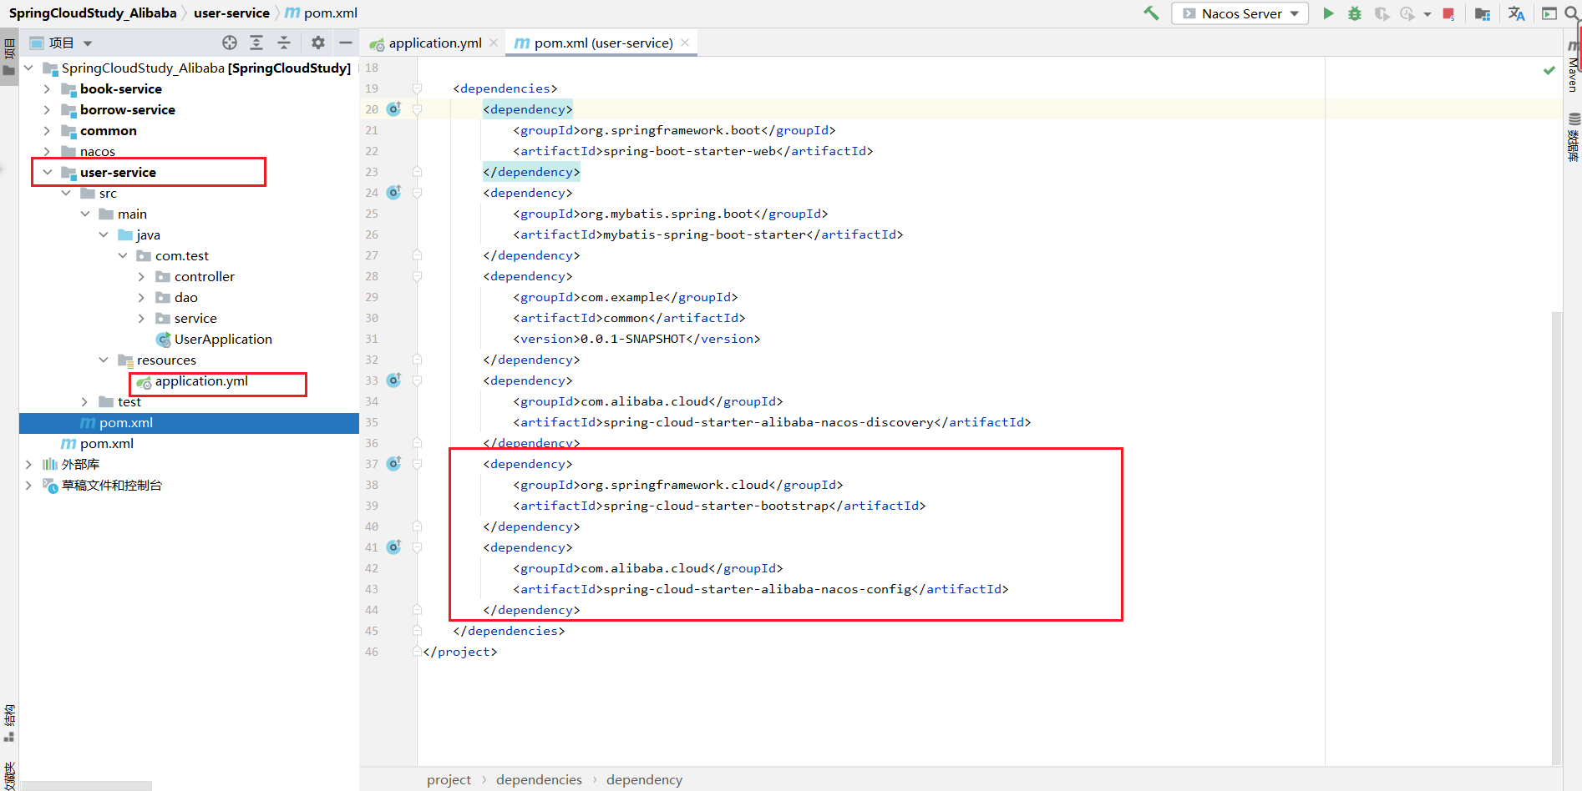The image size is (1582, 791).
Task: Open the 数据库 side tool window
Action: pos(1574,138)
